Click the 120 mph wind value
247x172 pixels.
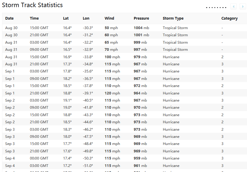pyautogui.click(x=112, y=93)
